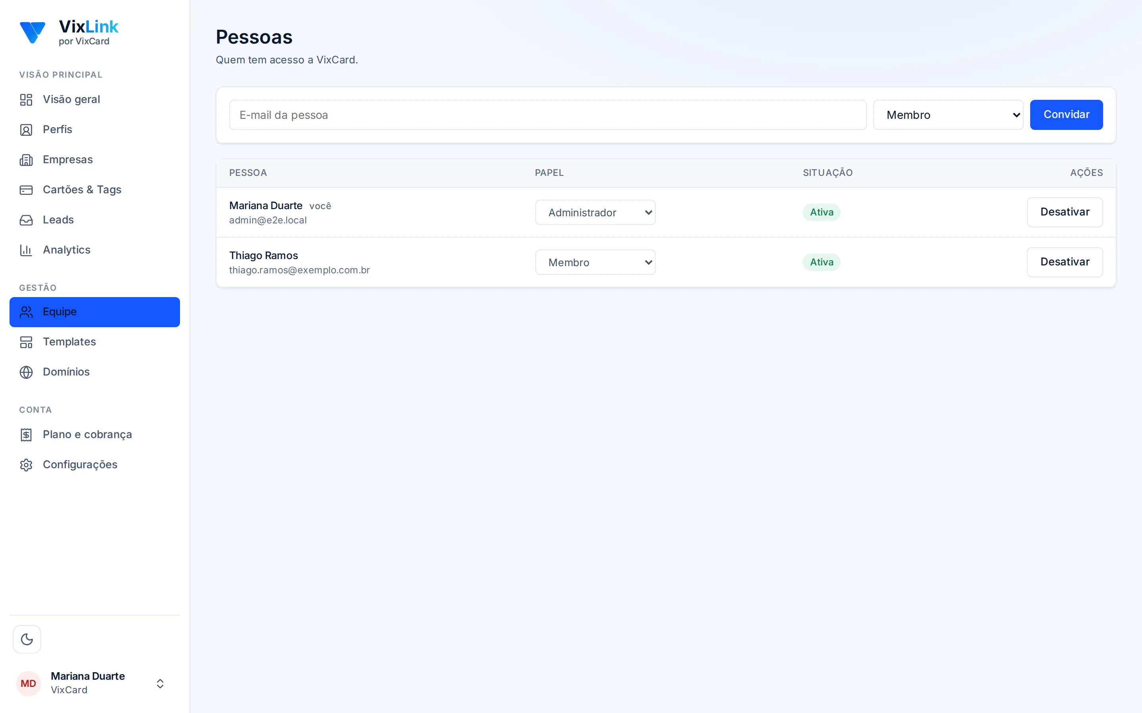The width and height of the screenshot is (1142, 713).
Task: Click Thiago Ramos's Ativa status badge
Action: (x=821, y=262)
